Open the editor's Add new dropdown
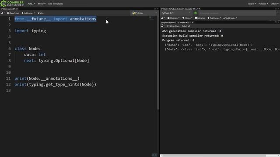This screenshot has width=280, height=157. pyautogui.click(x=28, y=13)
